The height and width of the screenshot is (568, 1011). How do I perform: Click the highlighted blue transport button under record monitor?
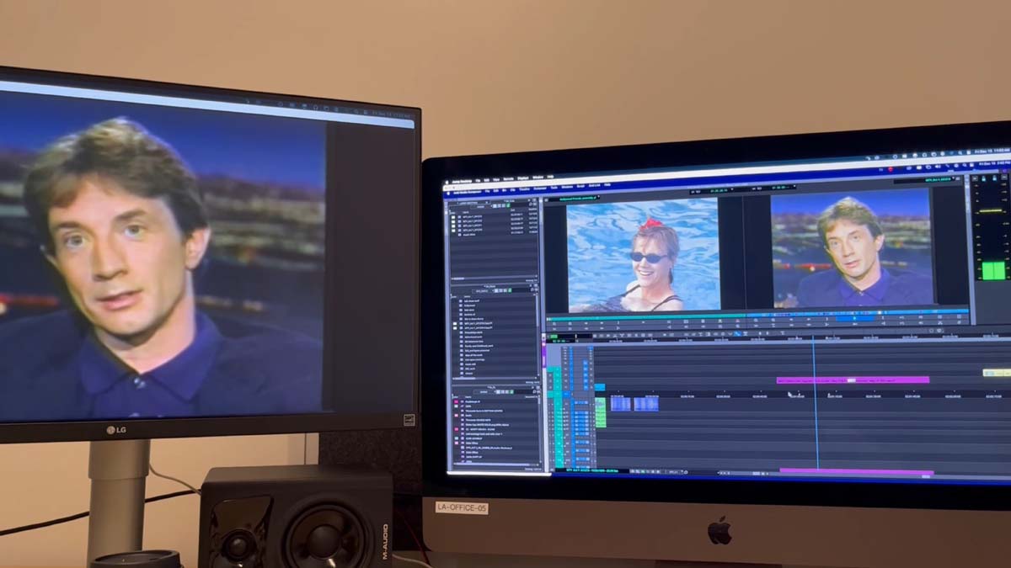[856, 319]
